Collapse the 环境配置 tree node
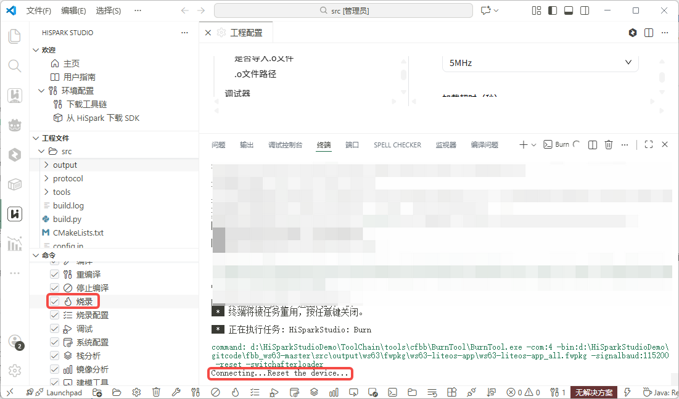Image resolution: width=679 pixels, height=399 pixels. pyautogui.click(x=41, y=91)
